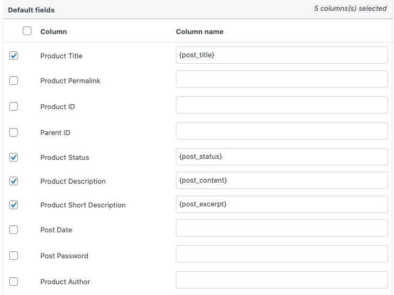
Task: Click the Product ID column name input
Action: tap(281, 105)
